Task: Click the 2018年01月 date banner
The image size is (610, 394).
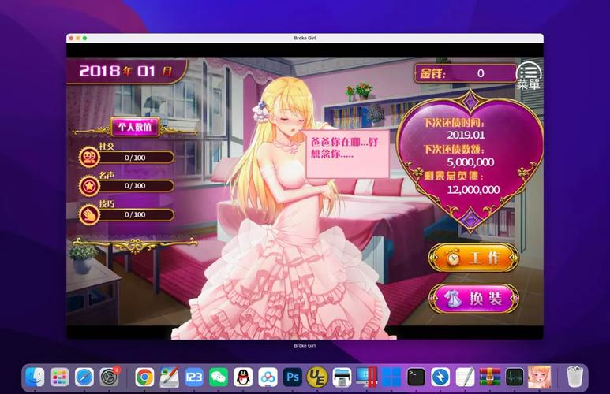Action: click(x=126, y=71)
